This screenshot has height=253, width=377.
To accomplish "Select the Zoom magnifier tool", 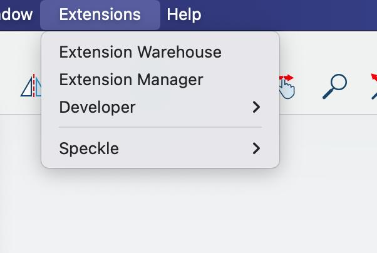I will (334, 86).
